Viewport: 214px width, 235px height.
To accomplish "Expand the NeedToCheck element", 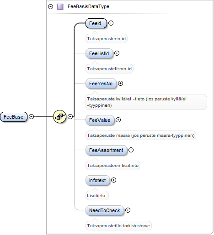I will 128,210.
